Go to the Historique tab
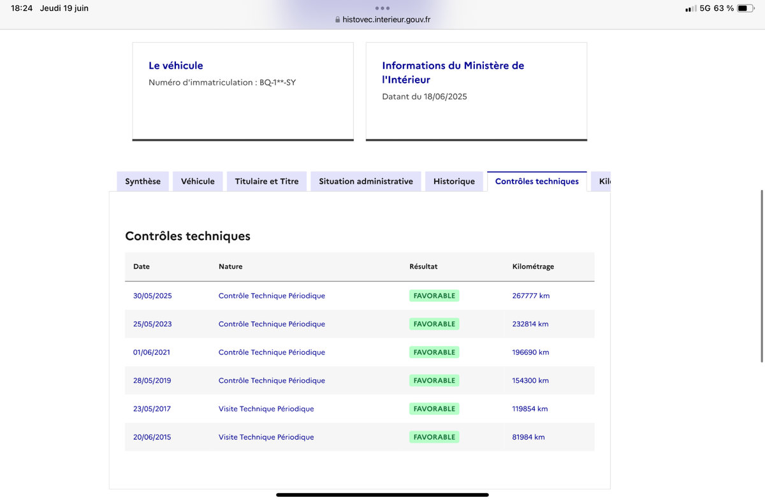 454,182
